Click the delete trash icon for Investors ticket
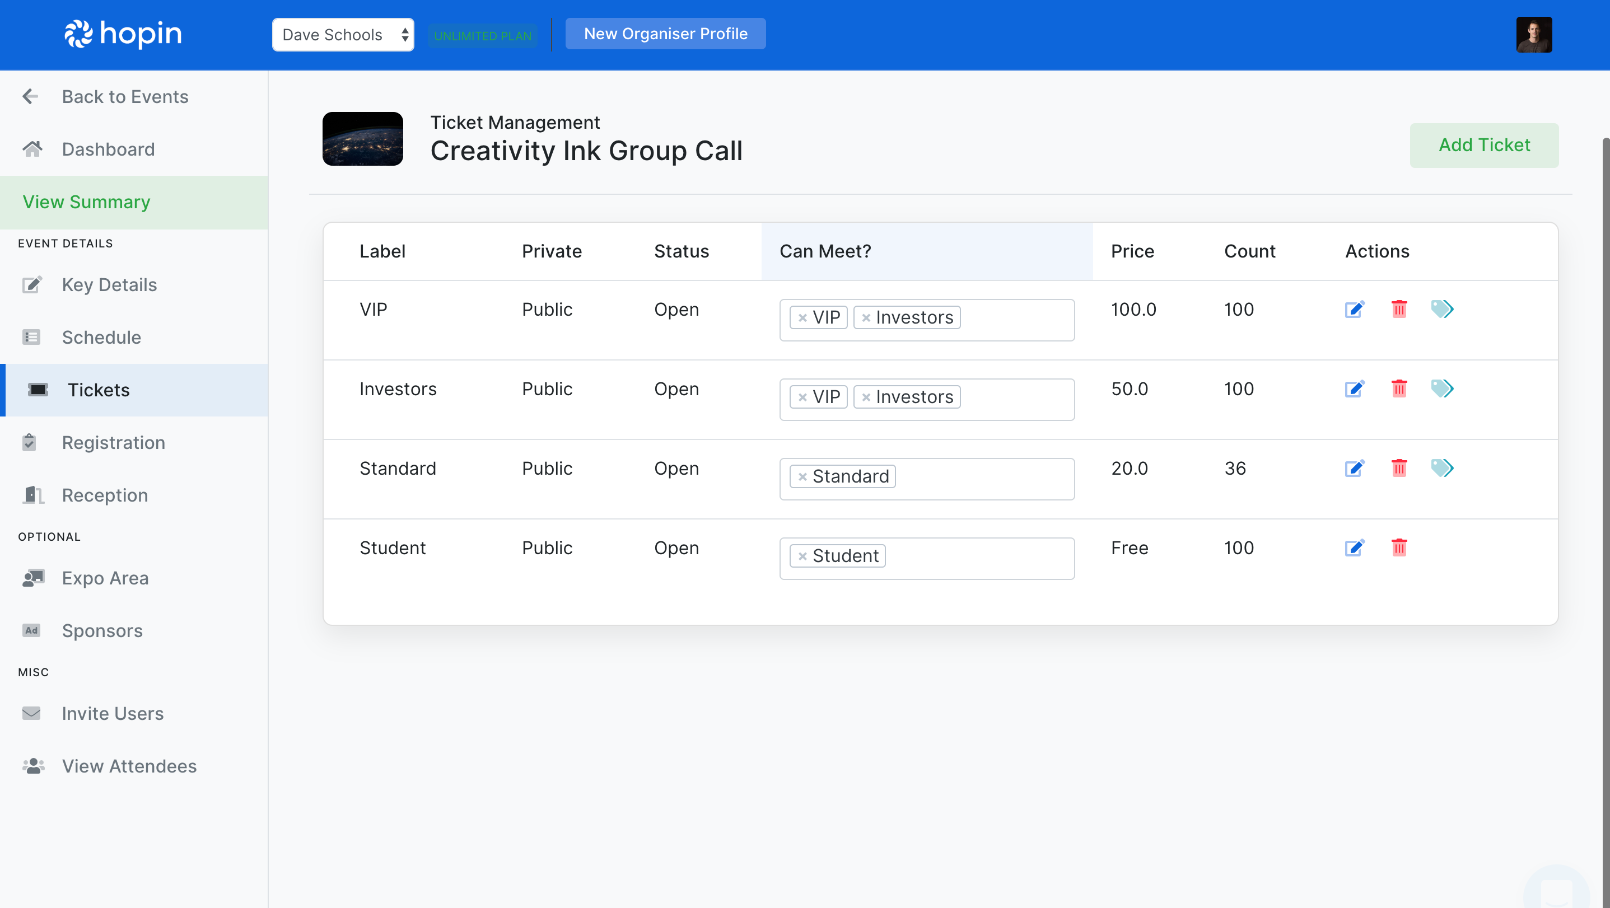1610x908 pixels. tap(1399, 388)
